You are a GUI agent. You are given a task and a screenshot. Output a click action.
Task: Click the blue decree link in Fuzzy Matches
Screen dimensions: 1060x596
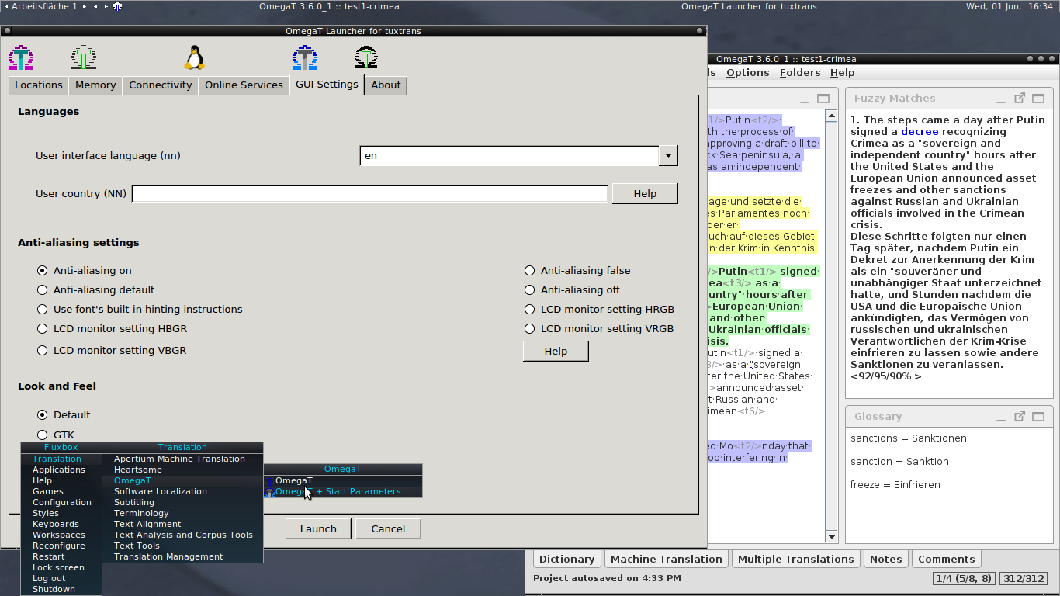pyautogui.click(x=920, y=132)
